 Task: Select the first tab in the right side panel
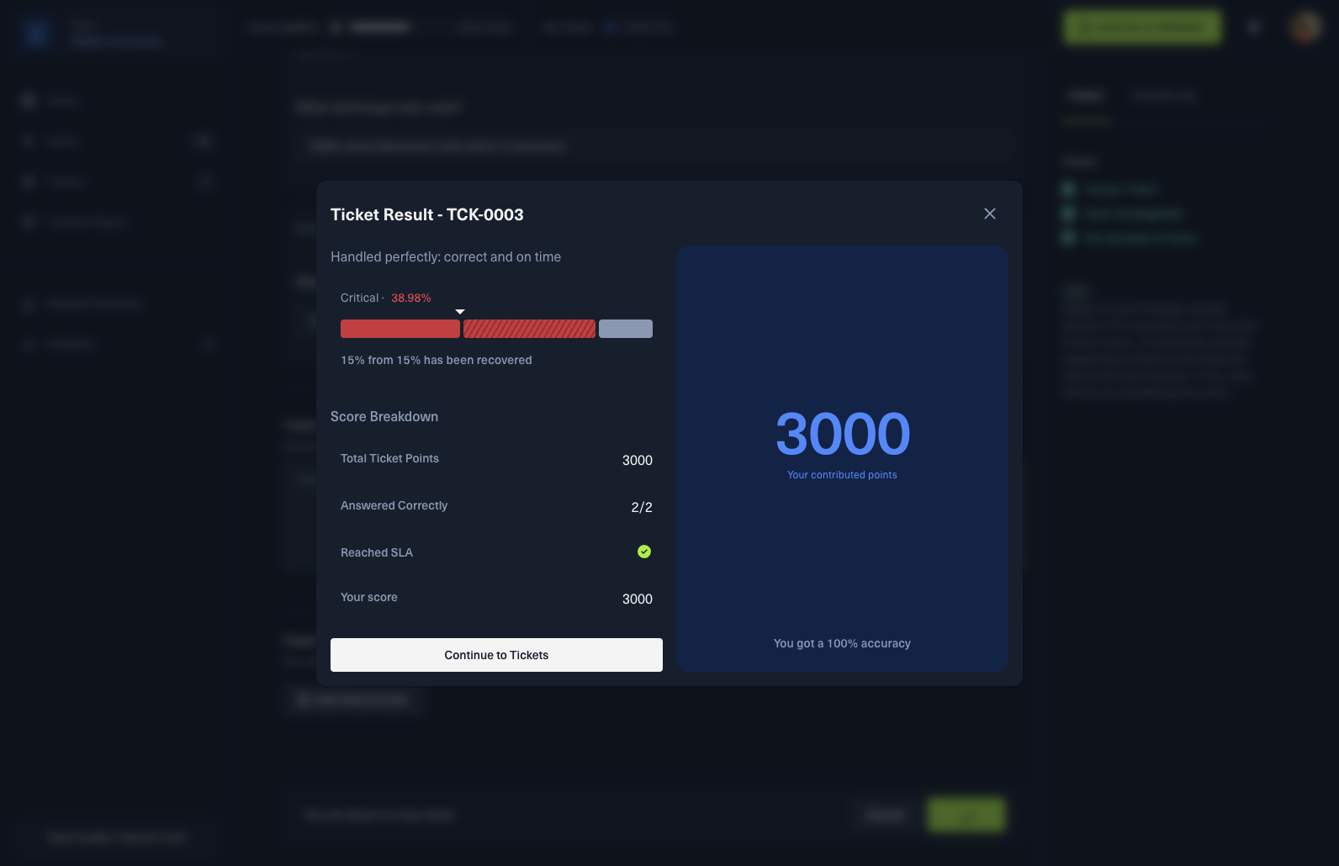pyautogui.click(x=1087, y=96)
